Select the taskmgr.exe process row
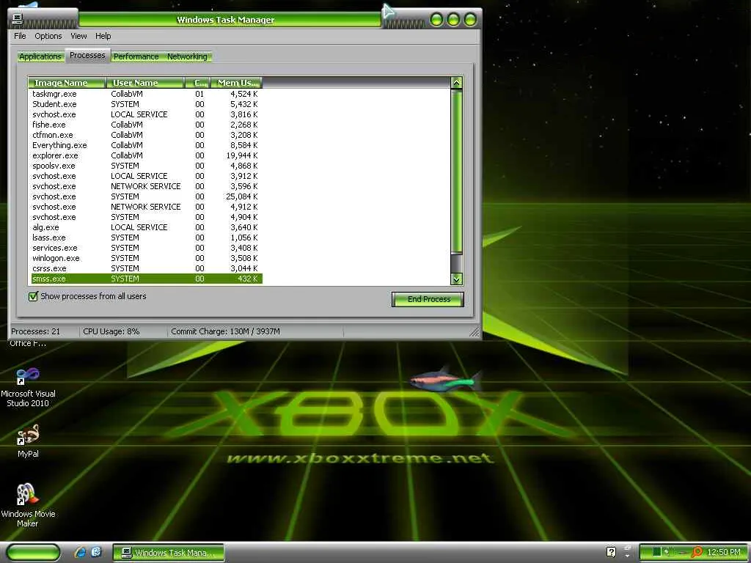 146,94
